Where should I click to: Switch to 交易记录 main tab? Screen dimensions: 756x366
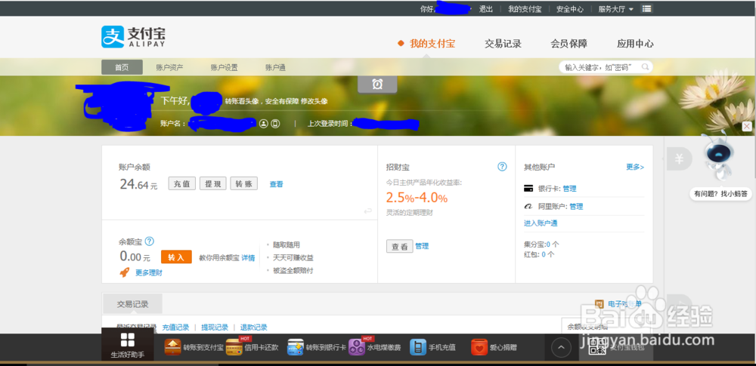point(503,43)
